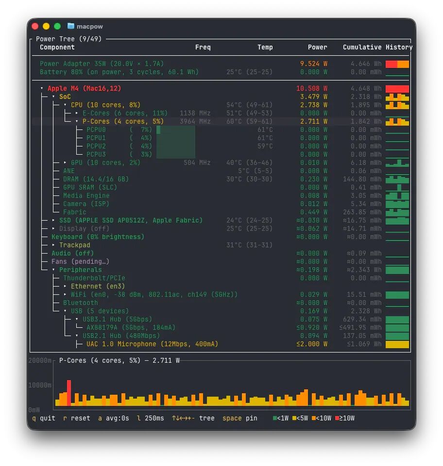Image resolution: width=443 pixels, height=466 pixels.
Task: Collapse the SoC tree node
Action: coord(53,96)
